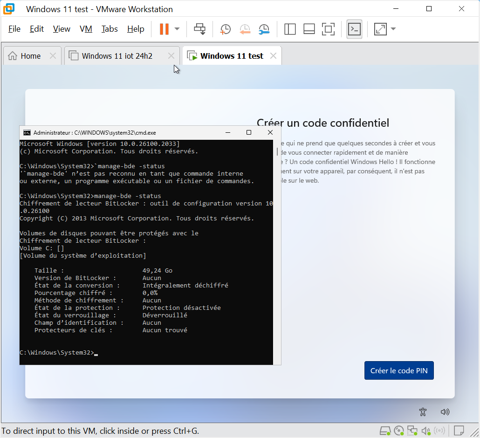Click the command prompt input line
This screenshot has width=480, height=438.
click(x=59, y=353)
